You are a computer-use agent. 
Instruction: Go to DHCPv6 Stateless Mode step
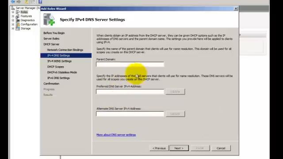(62, 72)
